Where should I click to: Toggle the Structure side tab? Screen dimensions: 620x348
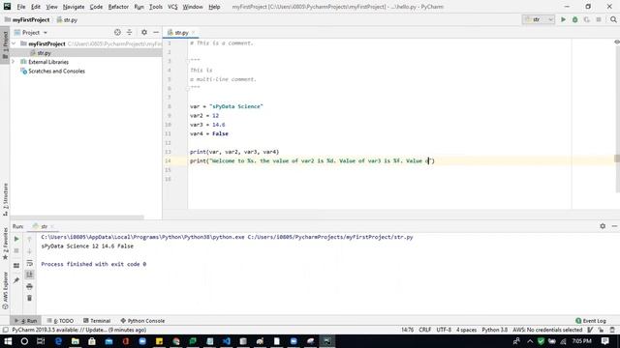pos(5,199)
